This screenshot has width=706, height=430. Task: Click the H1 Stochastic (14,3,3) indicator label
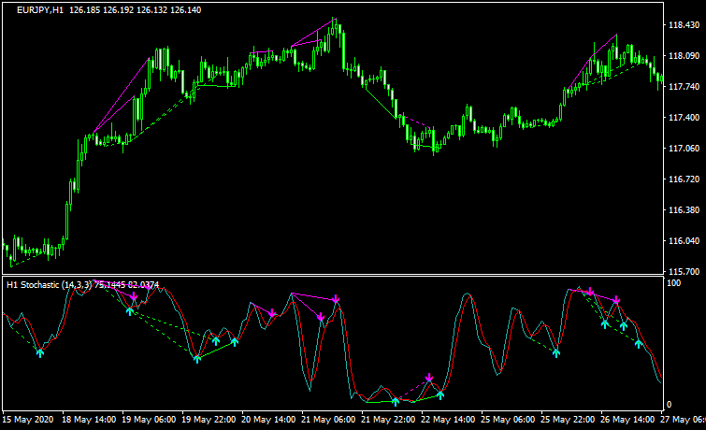tap(49, 284)
